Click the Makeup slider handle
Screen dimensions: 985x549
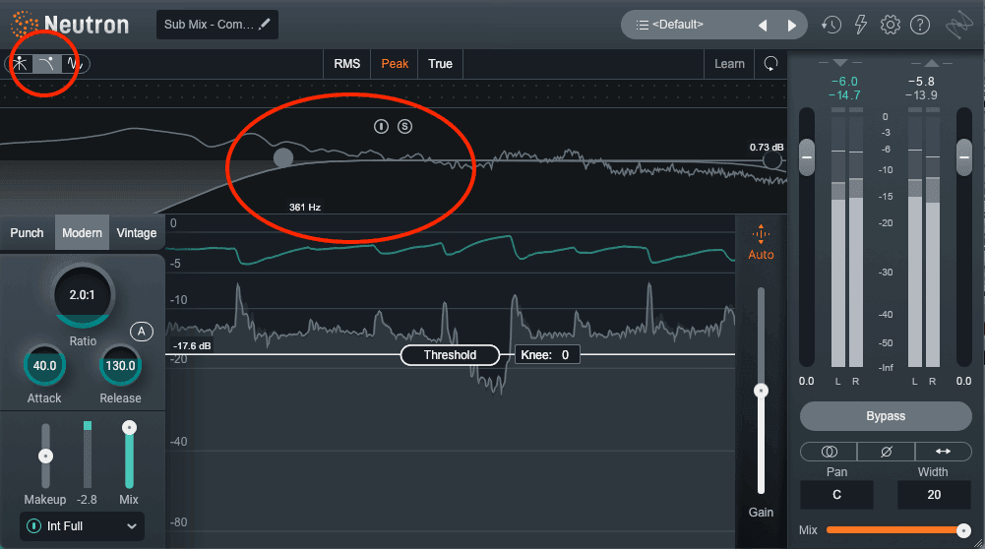(x=45, y=457)
